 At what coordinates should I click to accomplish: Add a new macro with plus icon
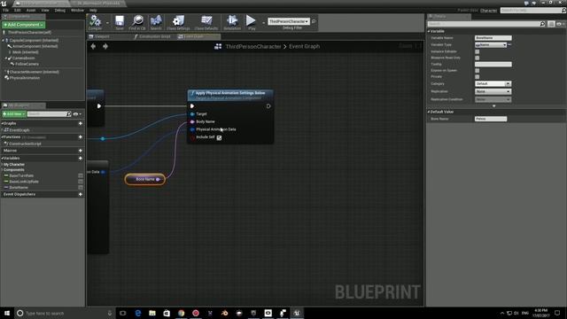point(81,151)
